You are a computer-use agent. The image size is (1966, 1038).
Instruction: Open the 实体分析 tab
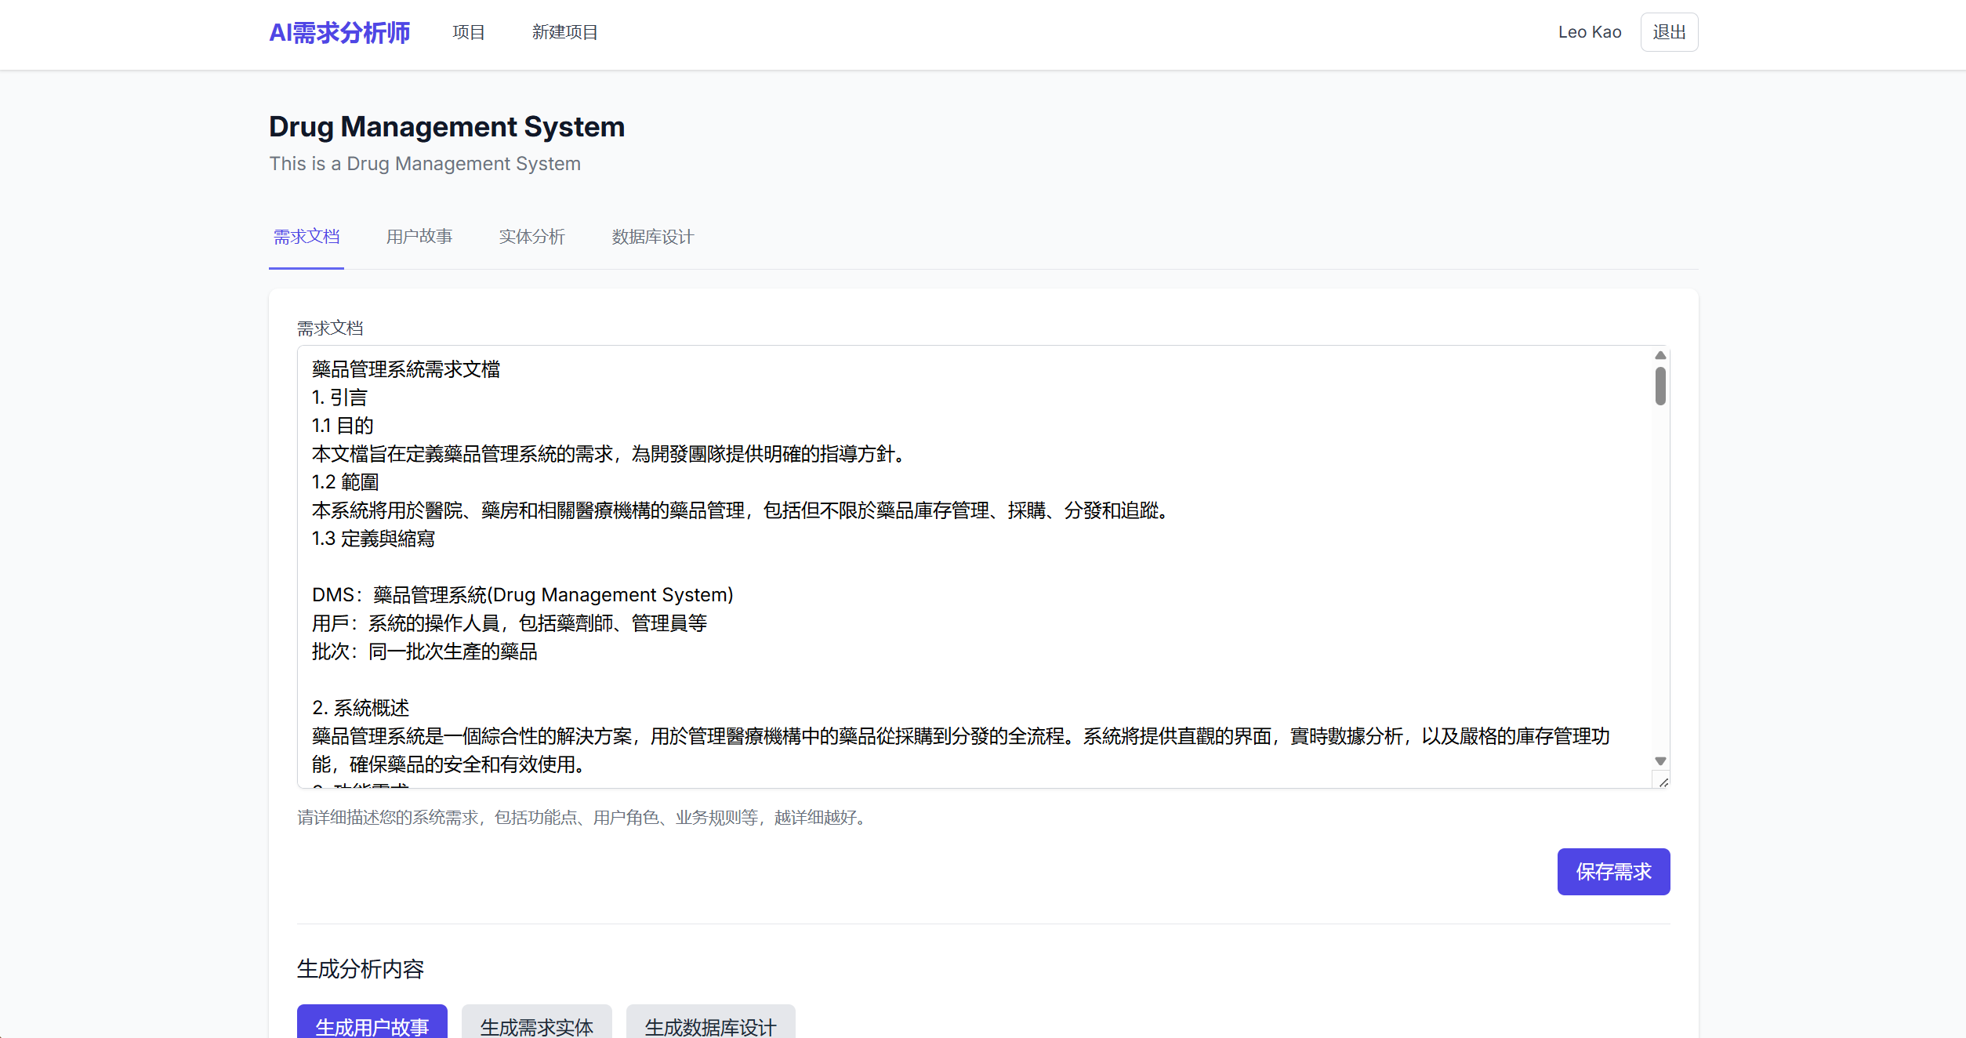(x=531, y=237)
